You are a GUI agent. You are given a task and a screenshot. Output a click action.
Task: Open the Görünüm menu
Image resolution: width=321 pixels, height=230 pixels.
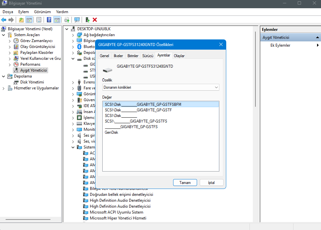[x=42, y=12]
